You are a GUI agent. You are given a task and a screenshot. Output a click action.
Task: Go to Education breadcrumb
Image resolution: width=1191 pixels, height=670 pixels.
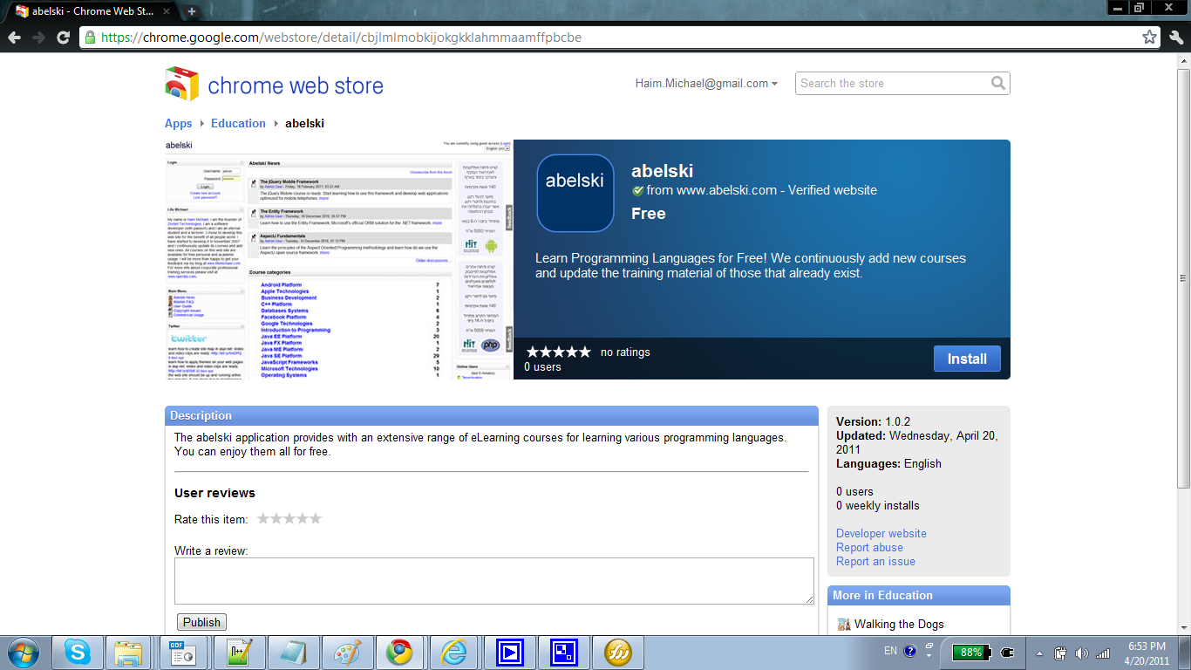coord(238,123)
